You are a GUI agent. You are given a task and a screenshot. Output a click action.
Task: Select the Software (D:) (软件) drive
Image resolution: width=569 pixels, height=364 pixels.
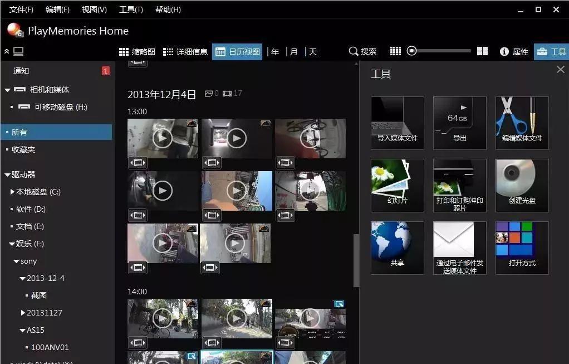click(x=31, y=209)
